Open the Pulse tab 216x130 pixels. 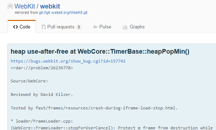click(x=102, y=27)
